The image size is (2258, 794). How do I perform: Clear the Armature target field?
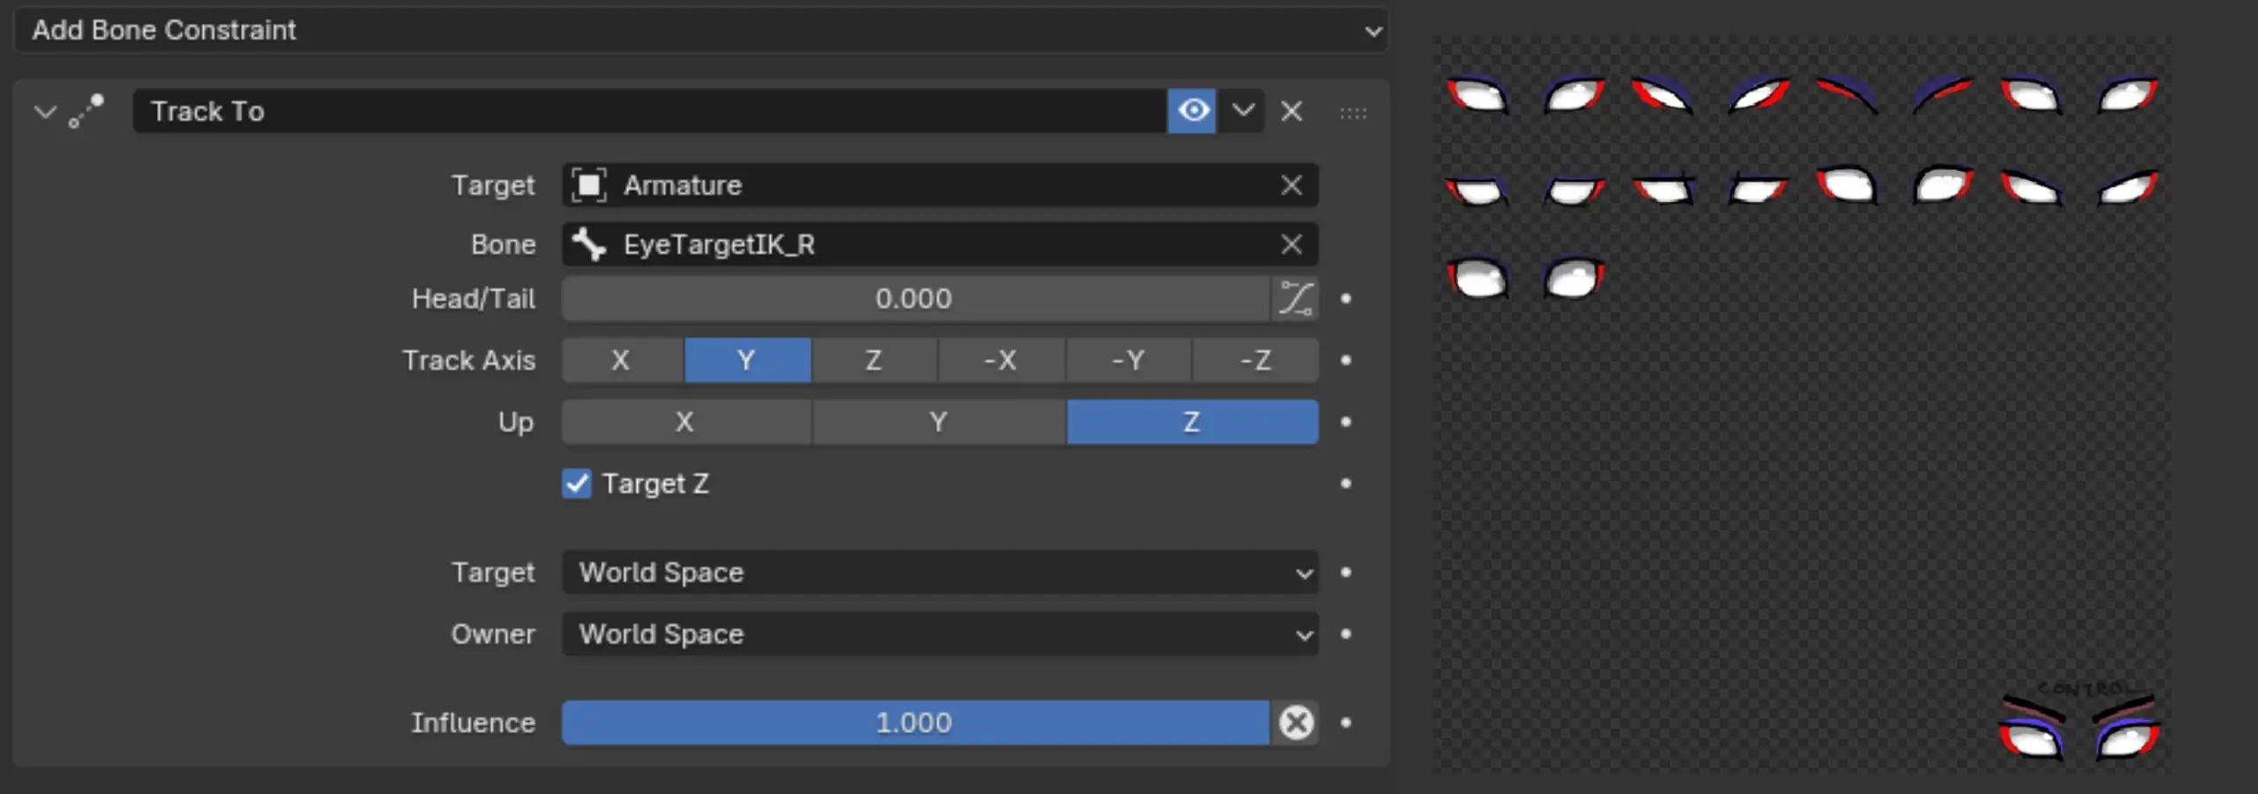1291,185
